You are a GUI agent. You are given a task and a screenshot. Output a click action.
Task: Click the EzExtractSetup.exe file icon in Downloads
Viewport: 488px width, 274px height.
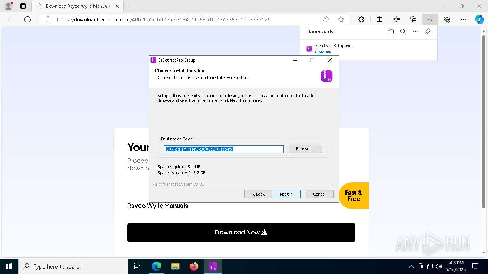tap(309, 48)
